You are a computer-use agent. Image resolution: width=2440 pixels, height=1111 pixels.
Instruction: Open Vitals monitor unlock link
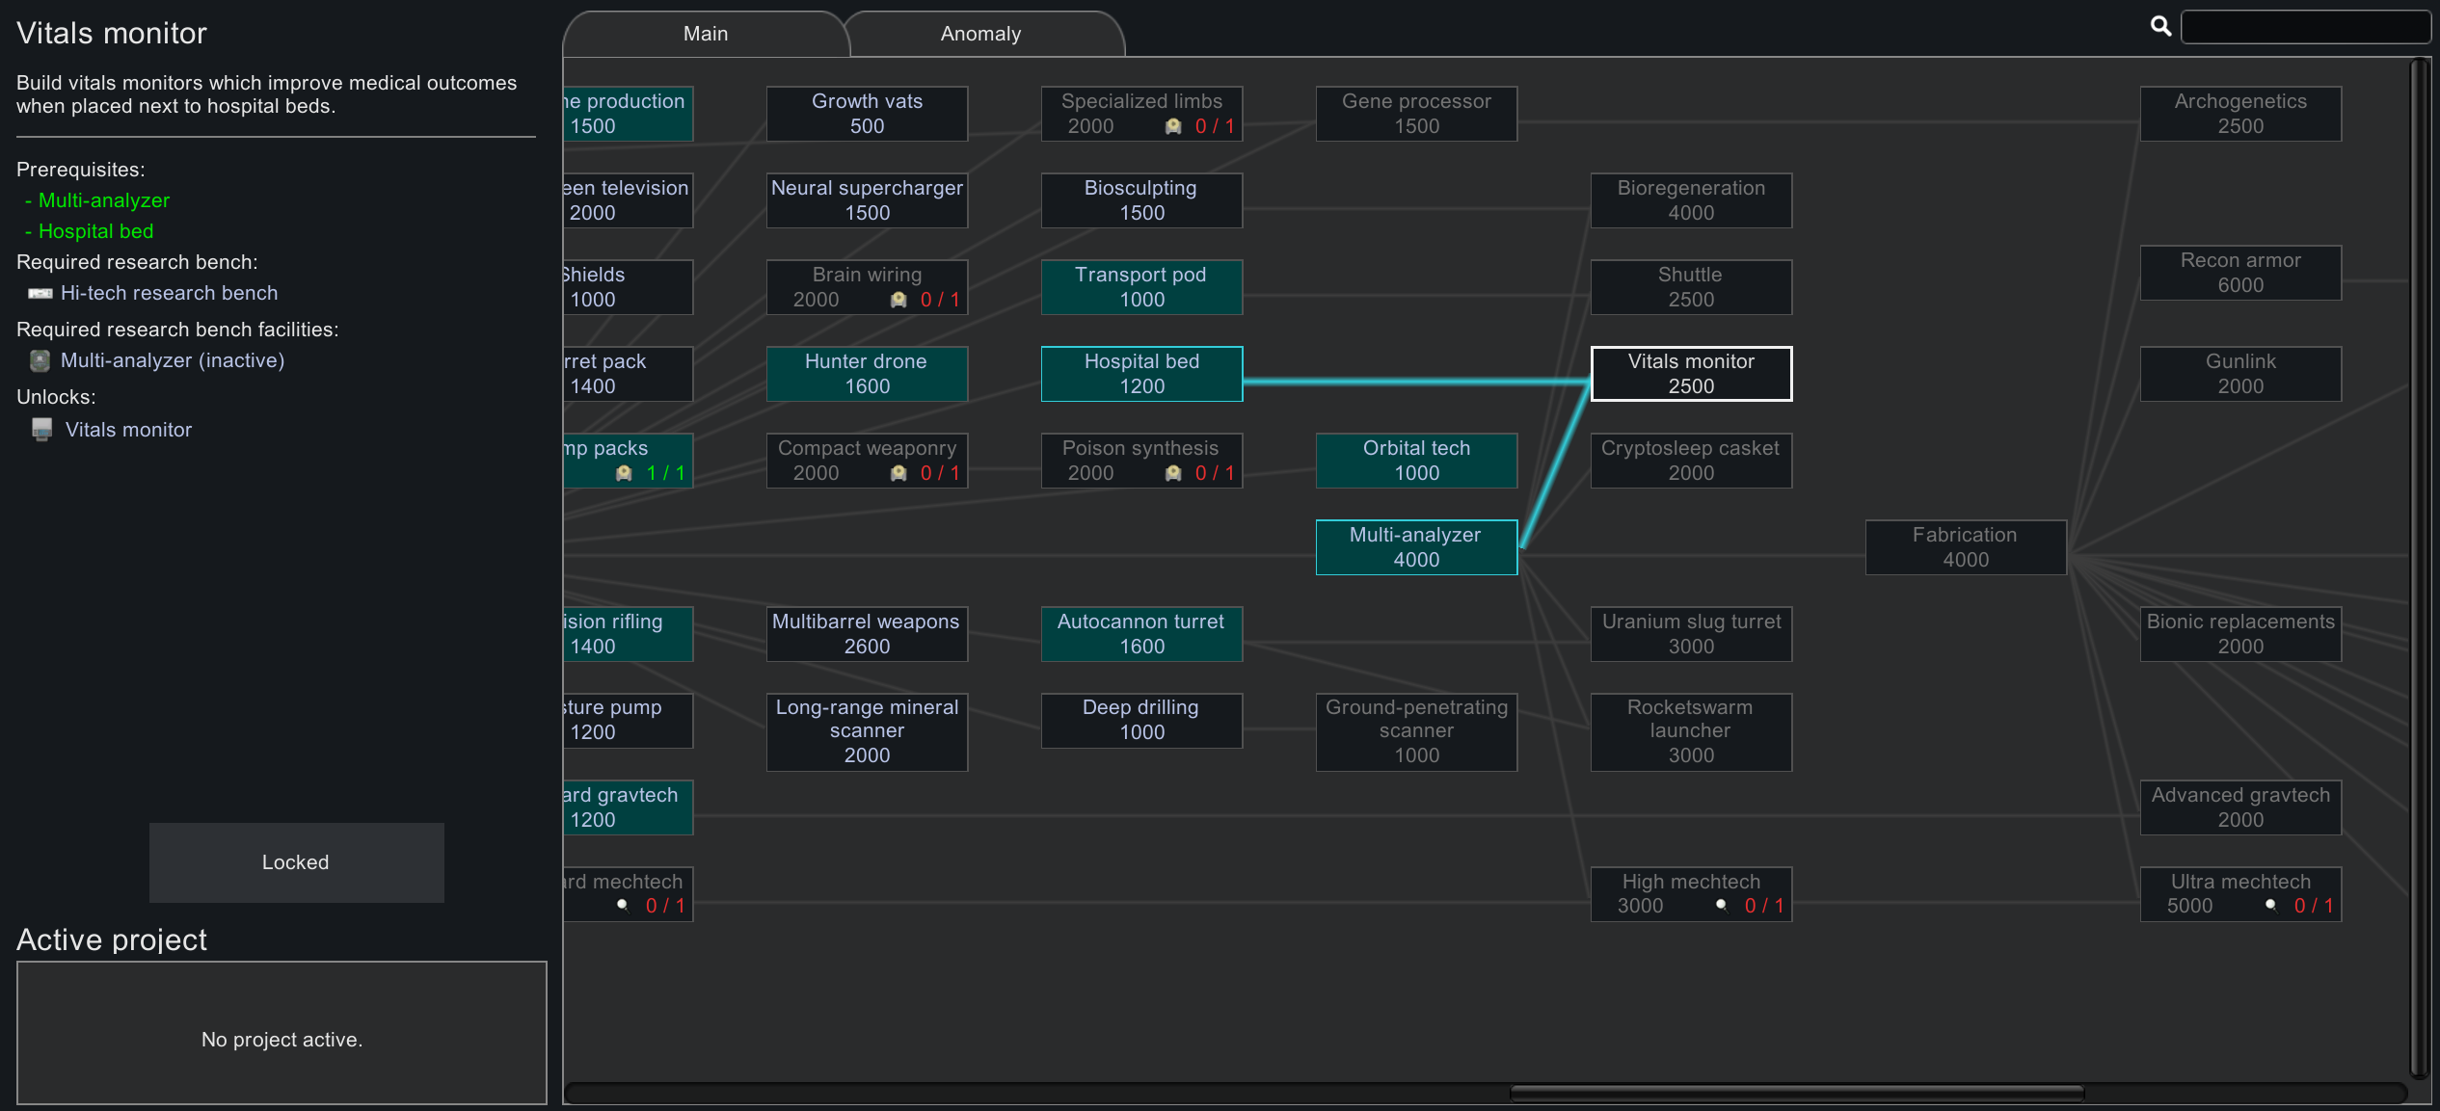pyautogui.click(x=128, y=430)
